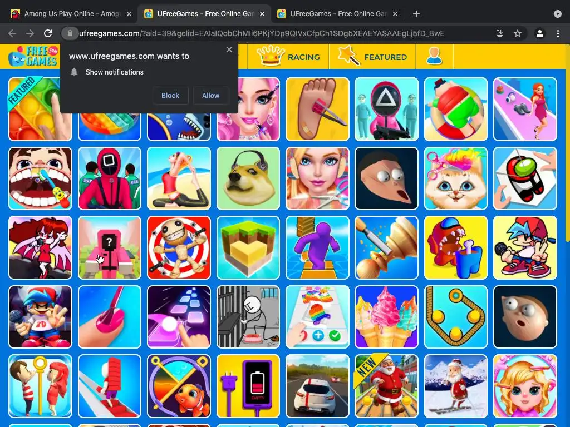Open the blocky question-mask guard game
This screenshot has width=570, height=427.
[110, 247]
